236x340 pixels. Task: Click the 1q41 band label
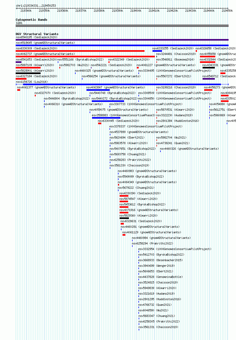pyautogui.click(x=19, y=23)
